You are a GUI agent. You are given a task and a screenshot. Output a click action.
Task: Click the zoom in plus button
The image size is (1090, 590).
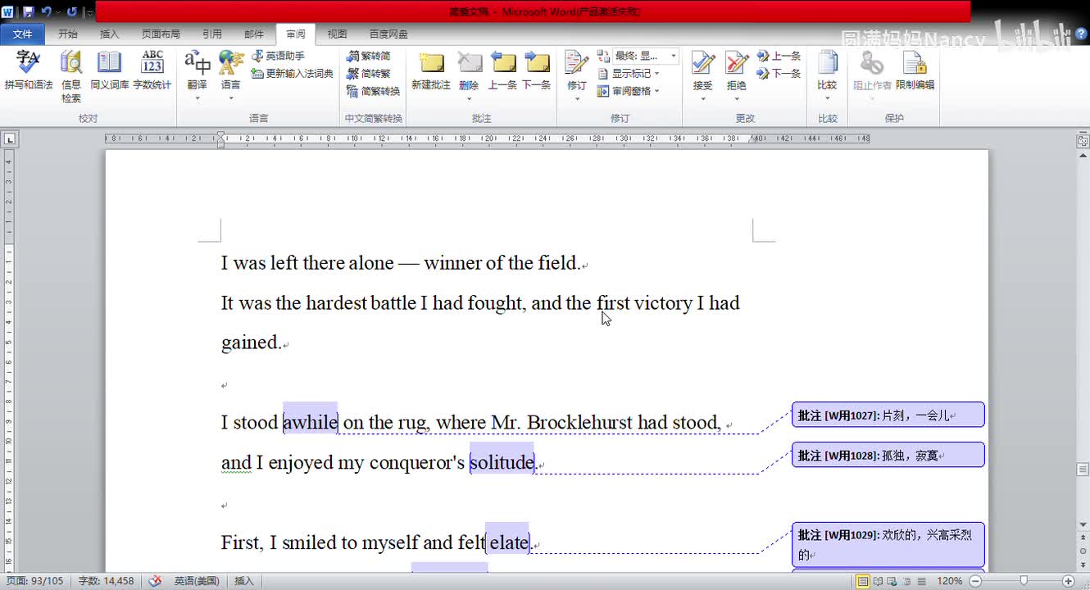pos(1069,581)
